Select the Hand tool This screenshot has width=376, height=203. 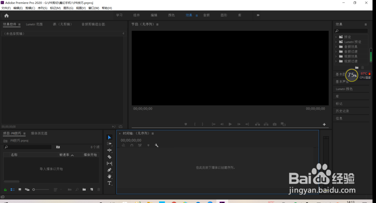pos(109,176)
